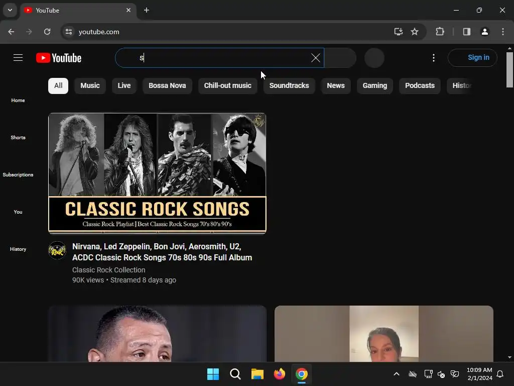Open the You sidebar section

pos(18,212)
